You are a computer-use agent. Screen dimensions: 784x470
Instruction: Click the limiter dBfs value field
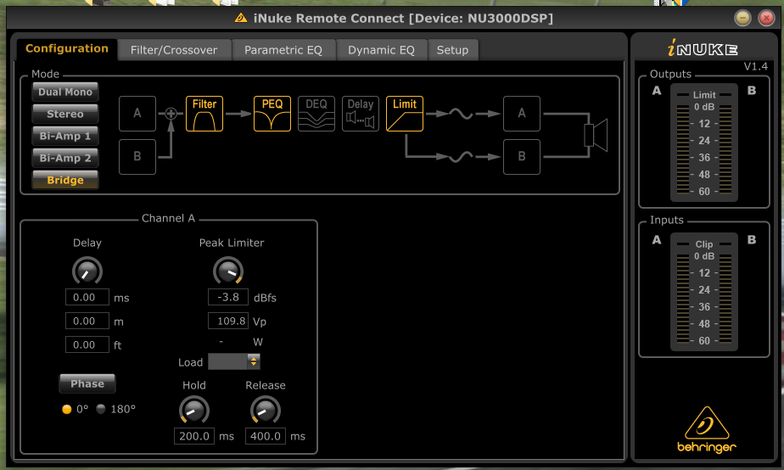click(228, 297)
